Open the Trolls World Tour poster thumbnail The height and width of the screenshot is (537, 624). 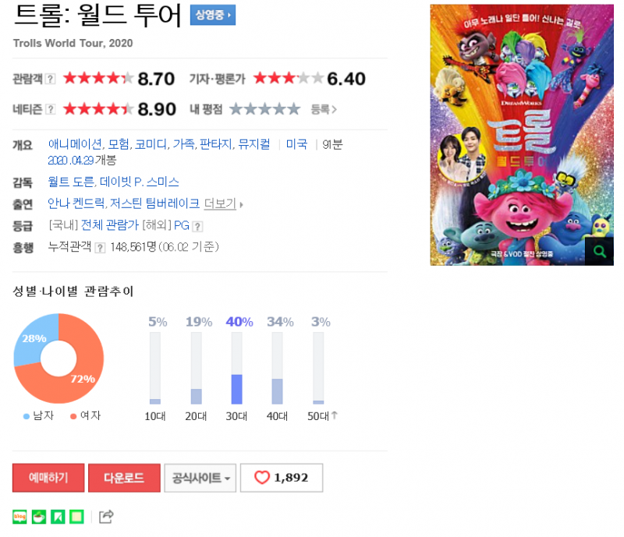point(522,135)
